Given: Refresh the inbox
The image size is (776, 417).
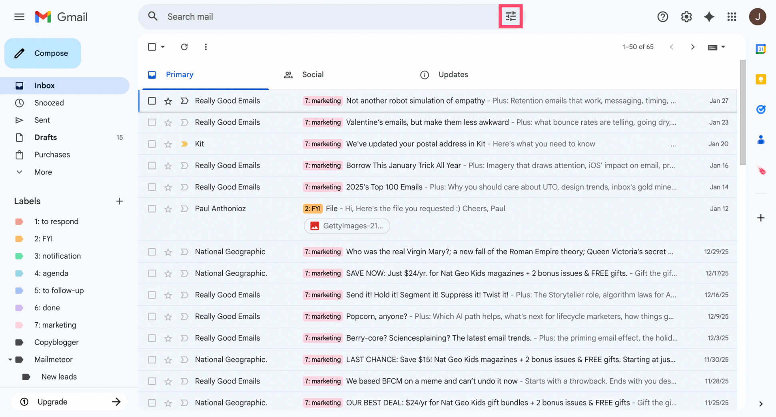Looking at the screenshot, I should [x=184, y=47].
